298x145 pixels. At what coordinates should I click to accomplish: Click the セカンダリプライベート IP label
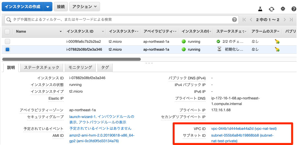pos(183,117)
